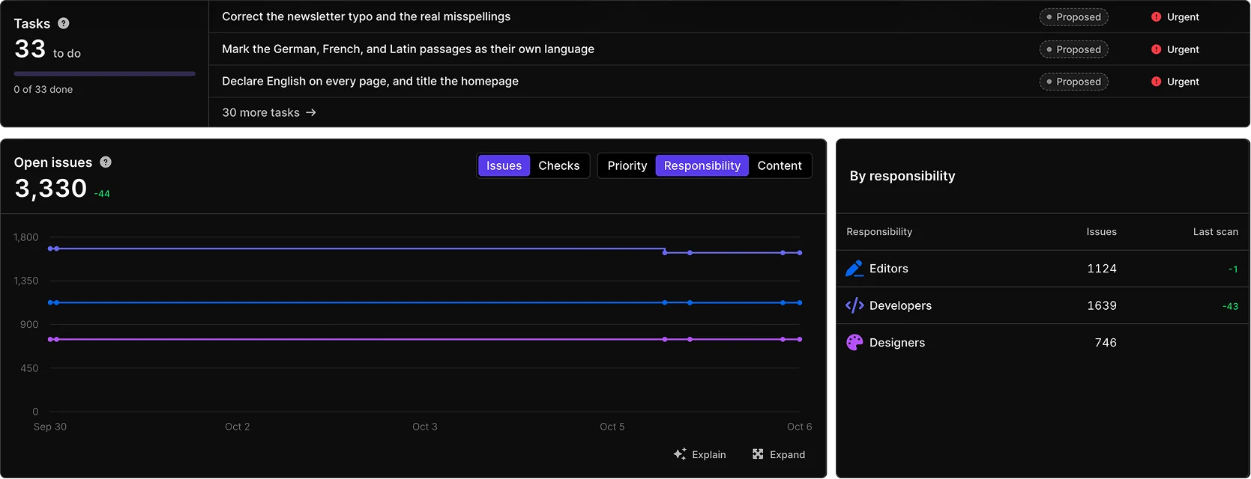Group chart by Priority
This screenshot has width=1251, height=479.
[627, 165]
